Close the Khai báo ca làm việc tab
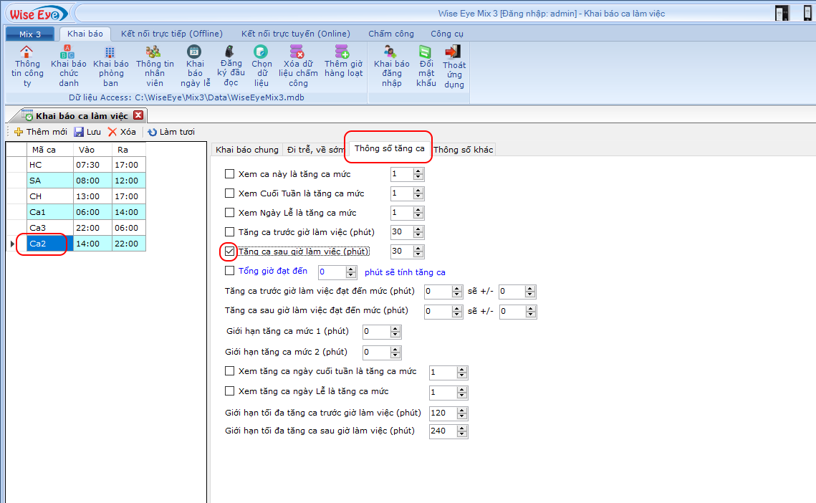 click(x=138, y=115)
